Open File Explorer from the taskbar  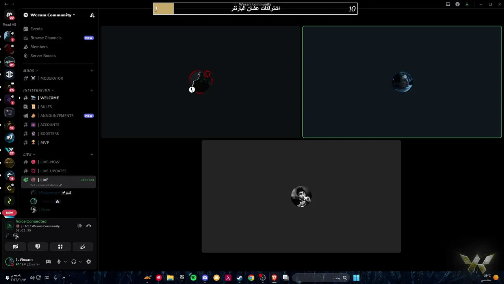(x=170, y=278)
